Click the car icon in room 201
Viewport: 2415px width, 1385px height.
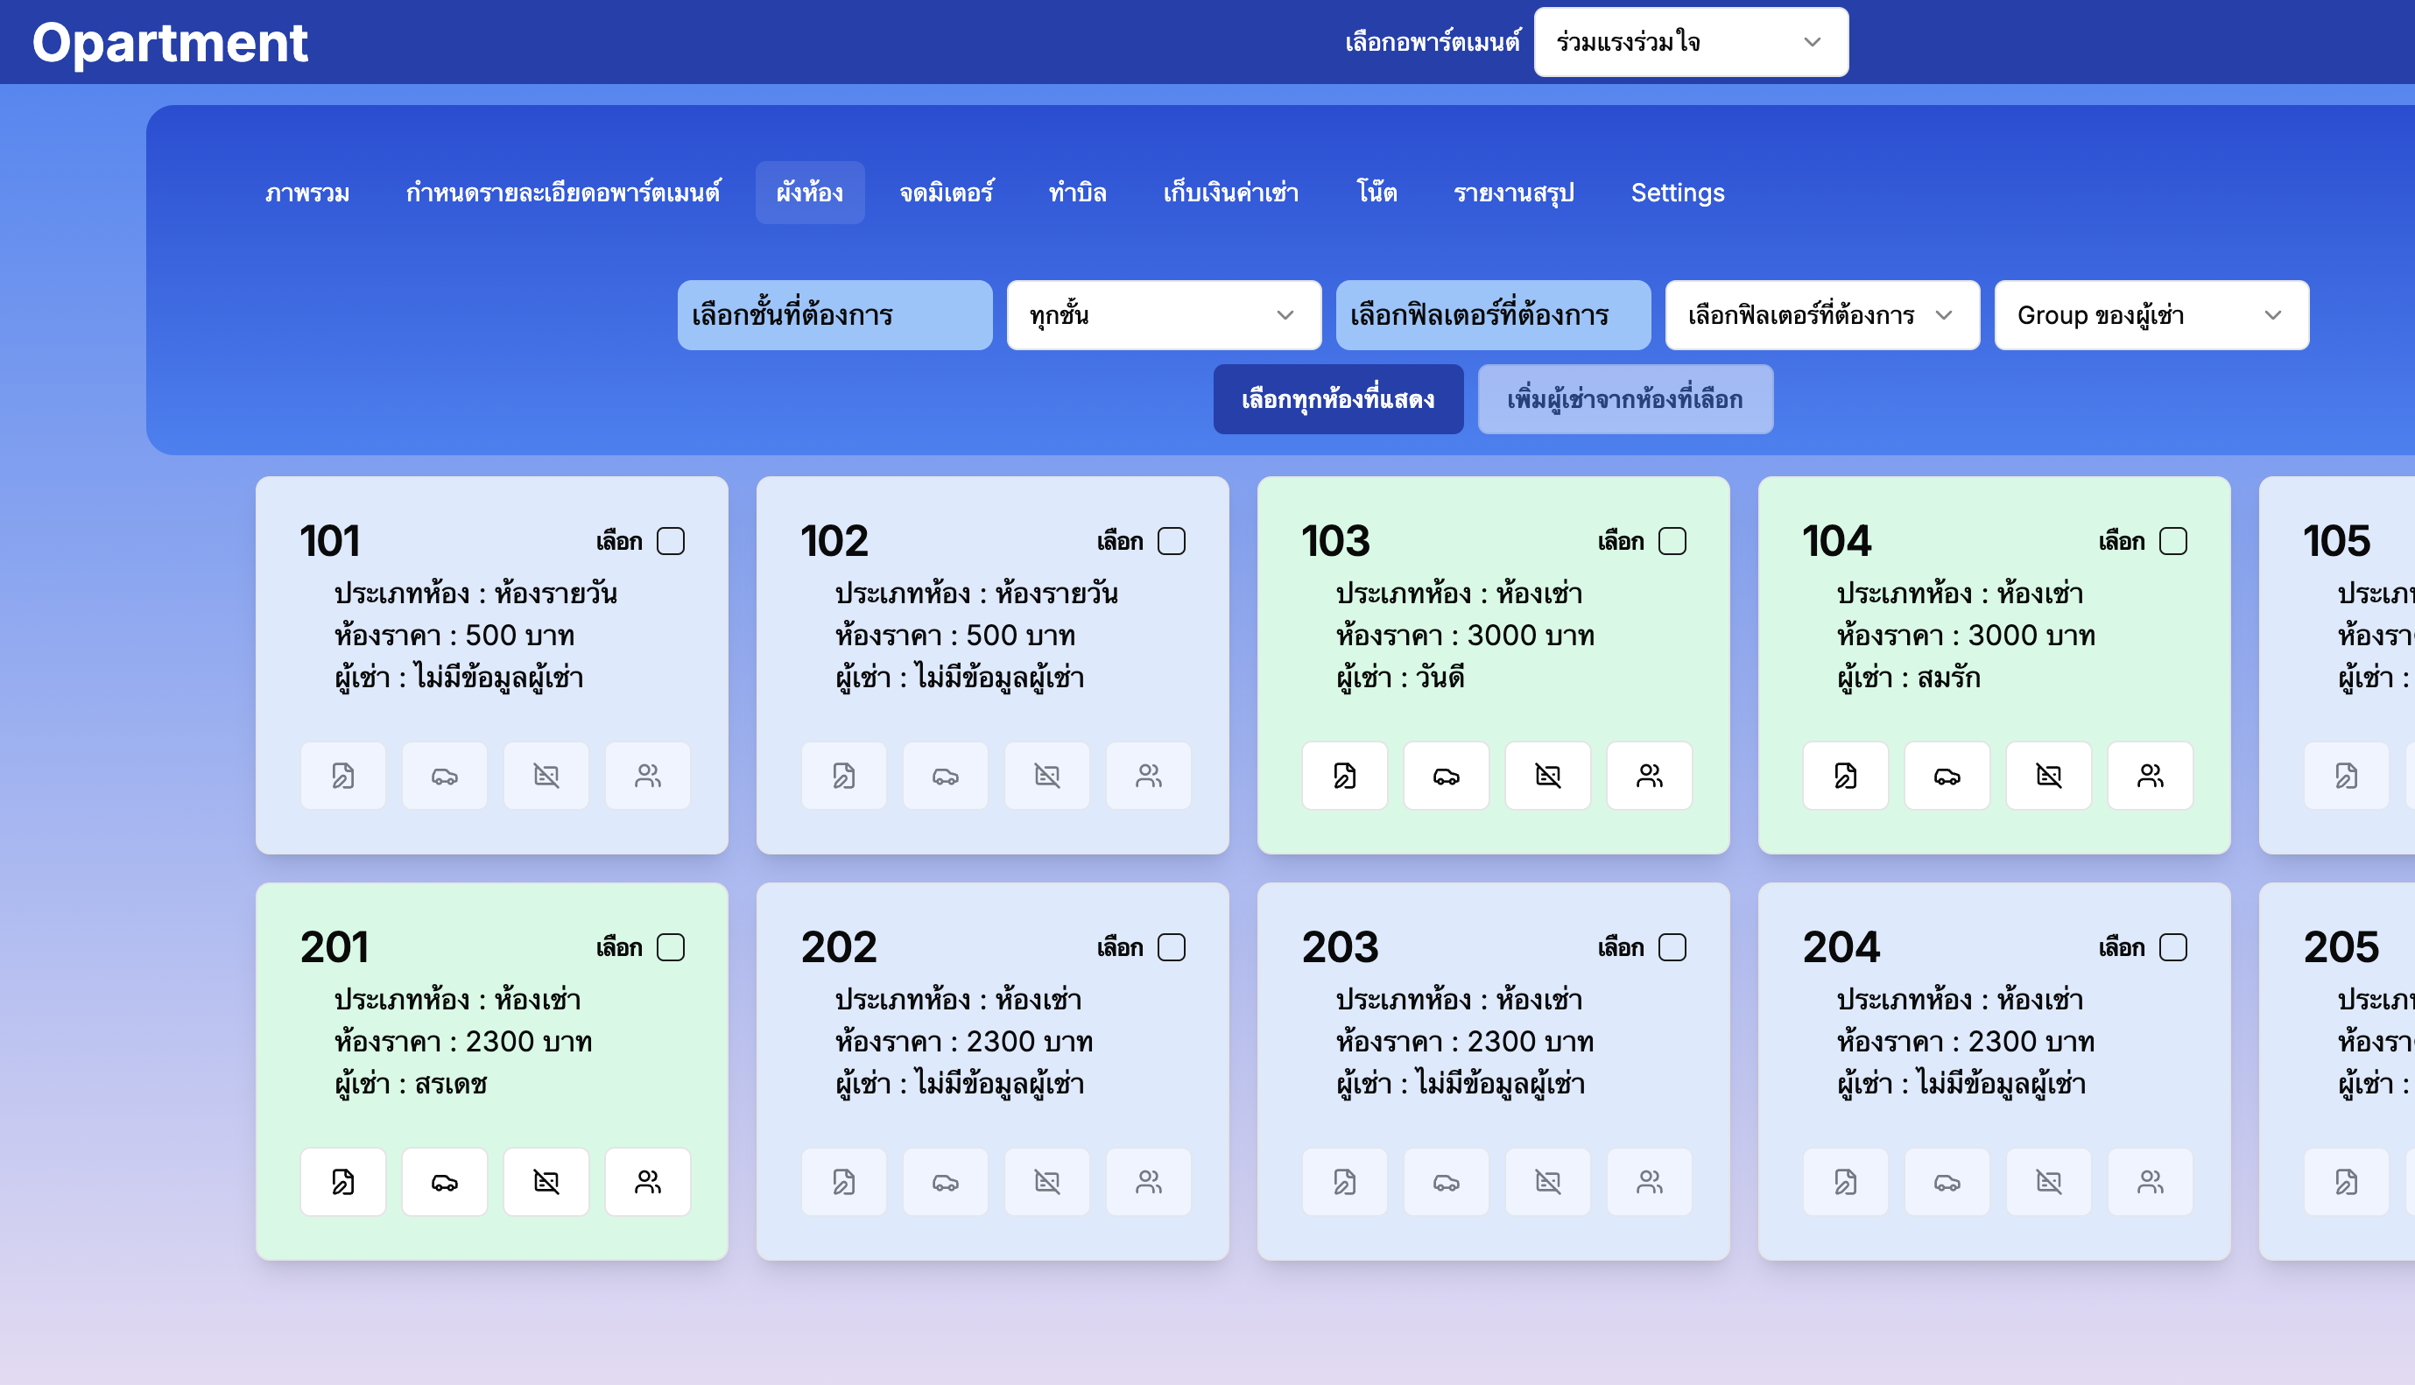point(444,1181)
